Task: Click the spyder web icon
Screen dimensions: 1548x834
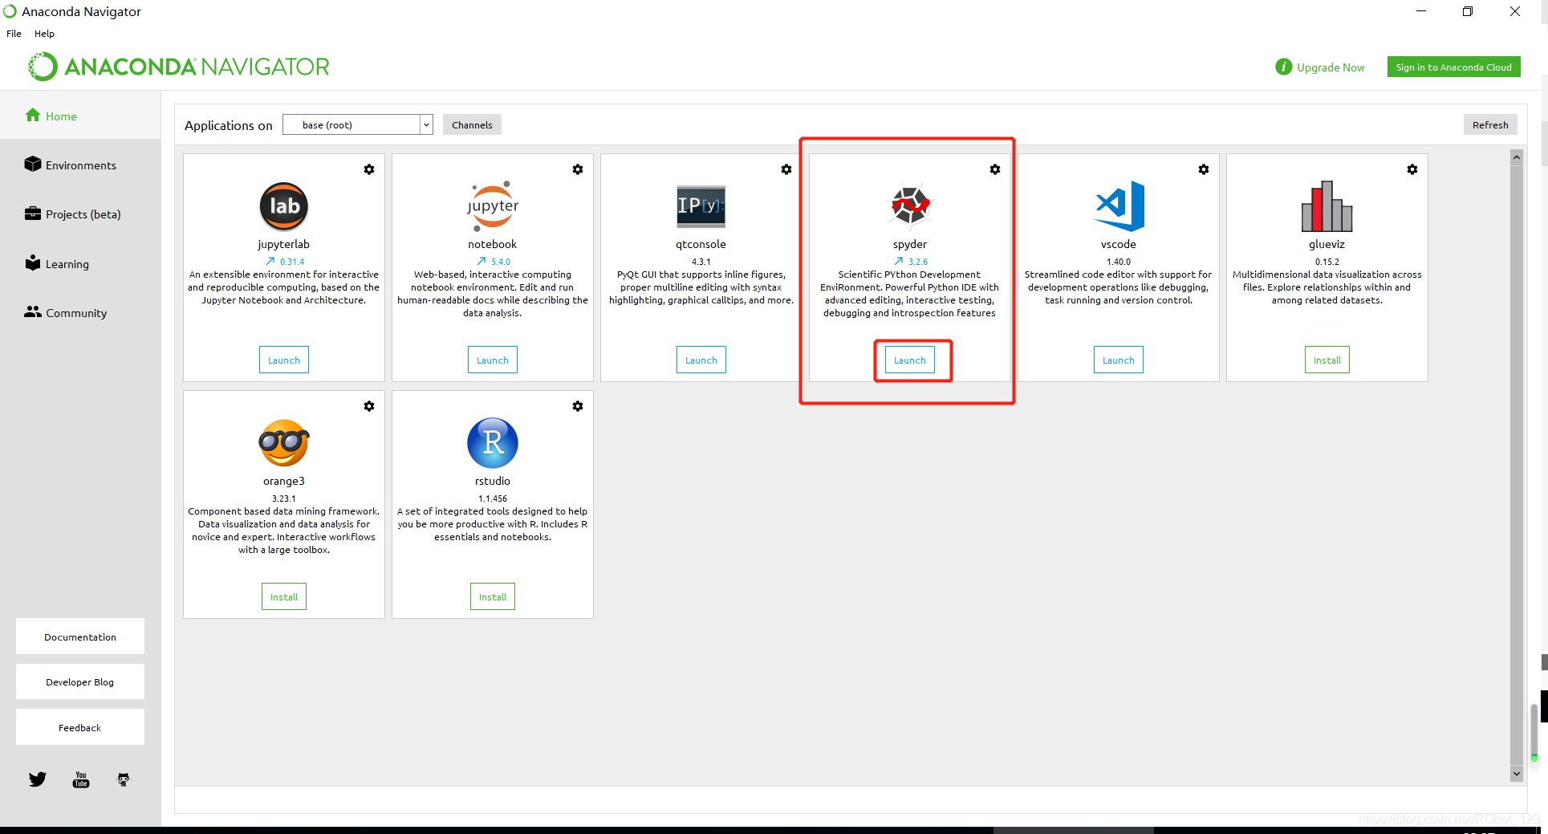Action: coord(910,206)
